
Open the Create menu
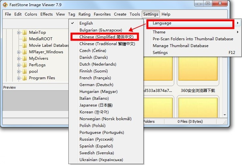click(x=120, y=14)
